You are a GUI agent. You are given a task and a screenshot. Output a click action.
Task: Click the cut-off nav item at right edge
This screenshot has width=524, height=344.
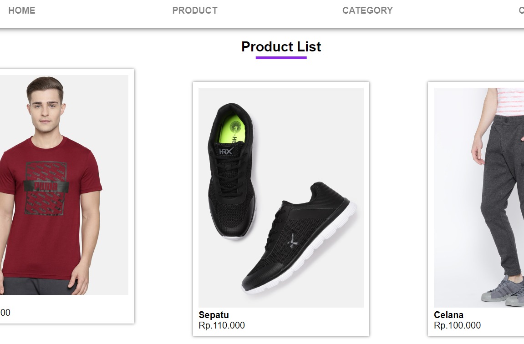tap(521, 10)
